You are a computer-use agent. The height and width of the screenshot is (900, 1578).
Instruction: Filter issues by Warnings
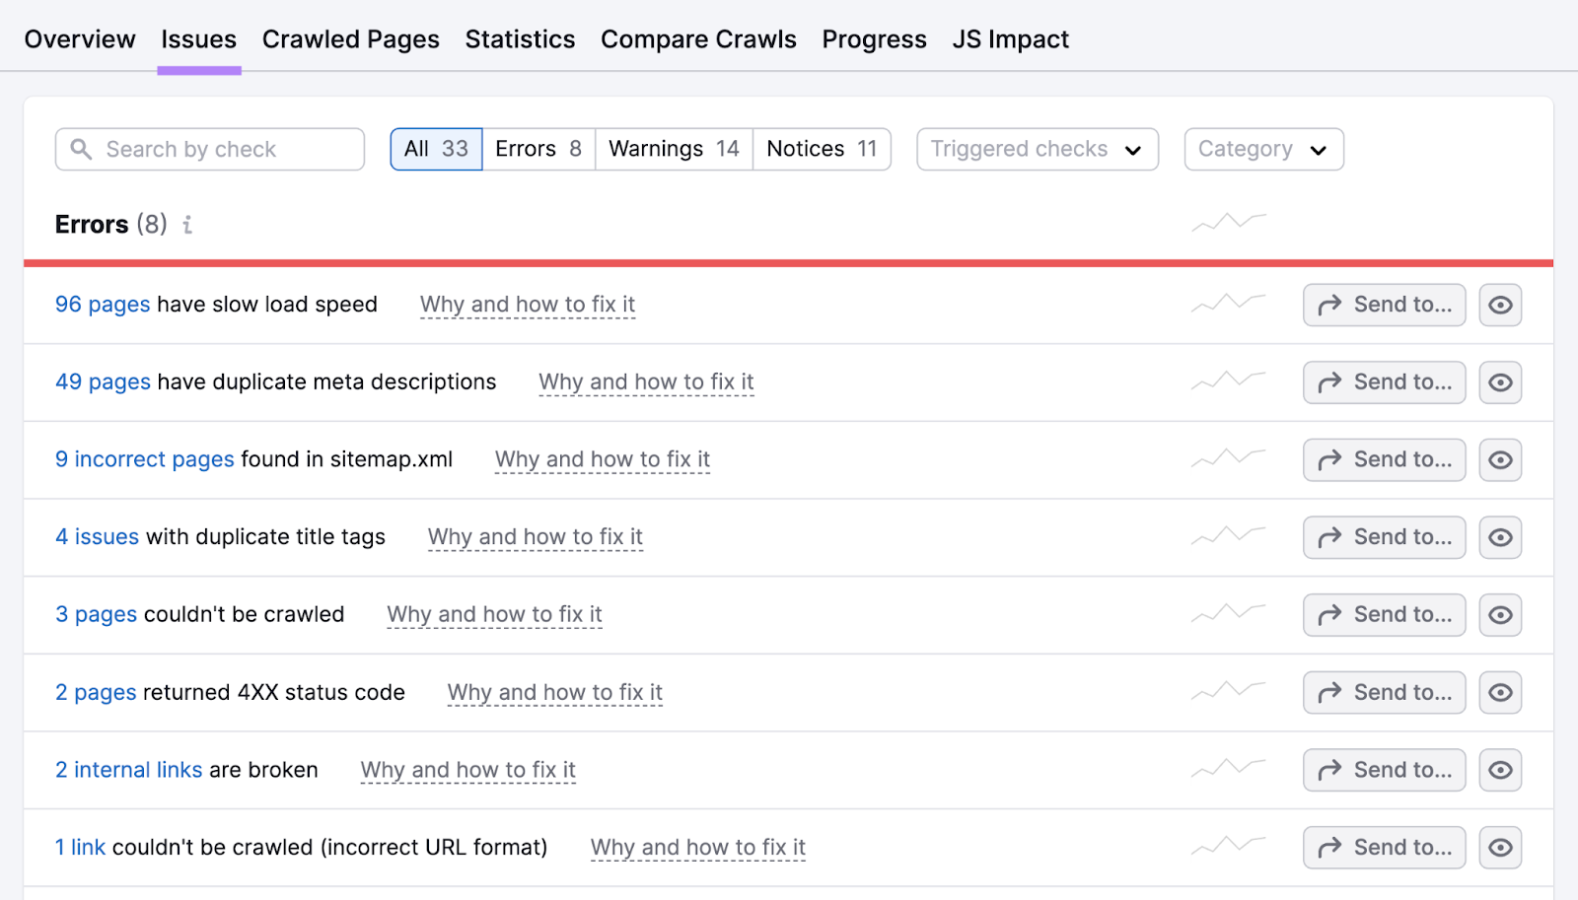[673, 149]
